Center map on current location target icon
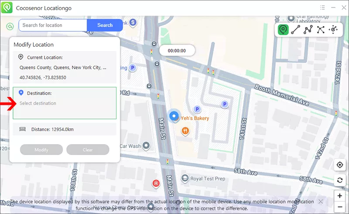This screenshot has height=214, width=349. (x=340, y=165)
